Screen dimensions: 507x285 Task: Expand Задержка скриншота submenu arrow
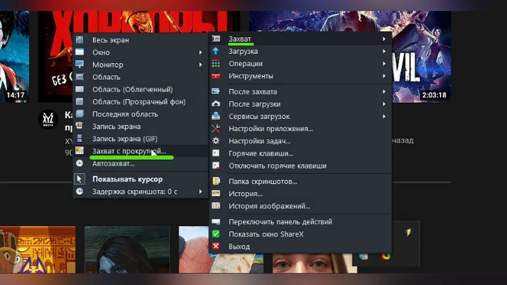(x=201, y=191)
